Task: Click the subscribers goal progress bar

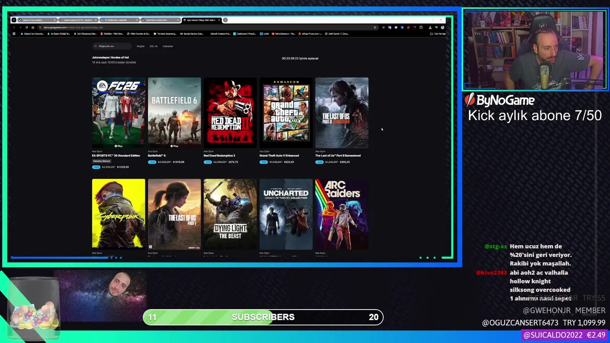Action: pos(263,317)
